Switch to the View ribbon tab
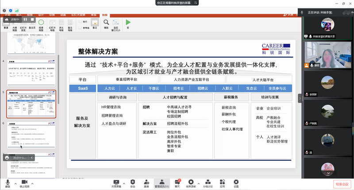 click(105, 15)
